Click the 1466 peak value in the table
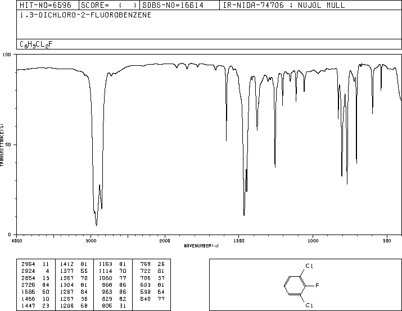The image size is (402, 311). click(x=28, y=299)
